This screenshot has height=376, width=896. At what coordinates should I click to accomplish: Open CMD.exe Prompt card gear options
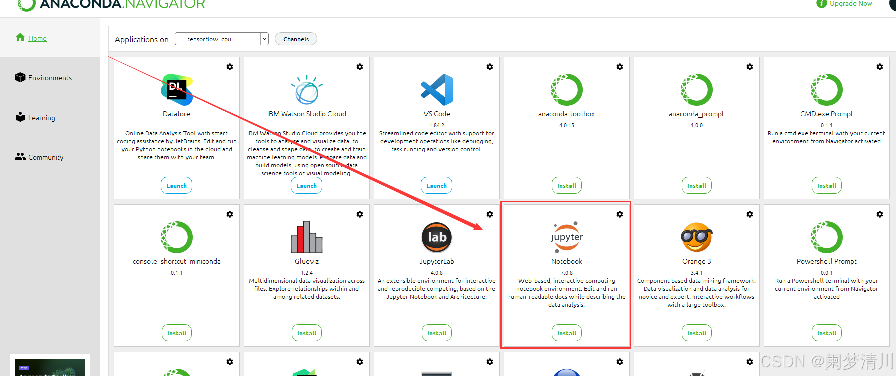coord(880,67)
